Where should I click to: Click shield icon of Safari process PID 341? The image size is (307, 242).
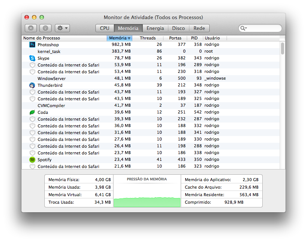[x=32, y=133]
